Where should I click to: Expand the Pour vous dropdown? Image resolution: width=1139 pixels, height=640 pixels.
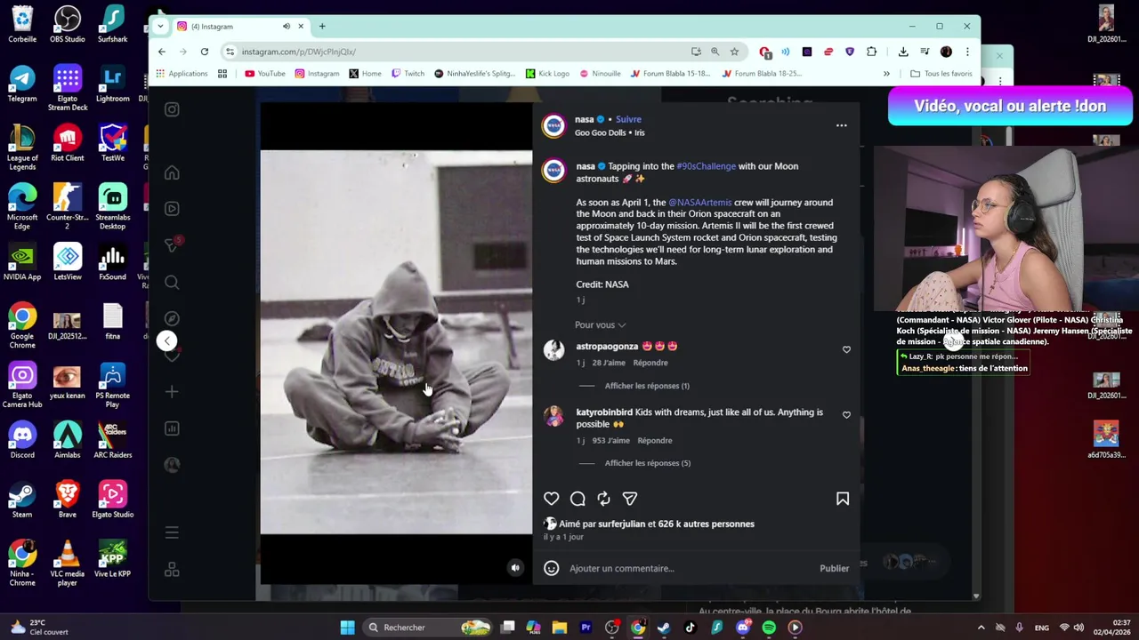click(600, 325)
